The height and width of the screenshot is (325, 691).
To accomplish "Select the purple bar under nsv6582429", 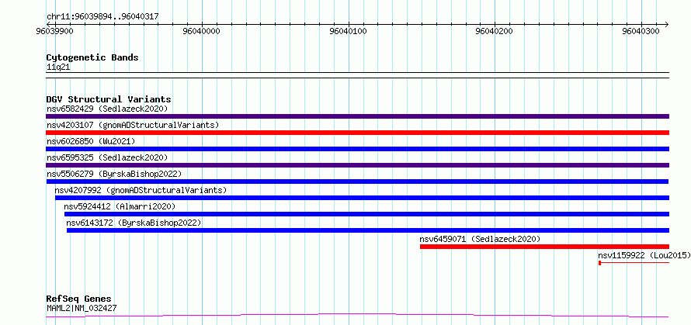I will 357,116.
